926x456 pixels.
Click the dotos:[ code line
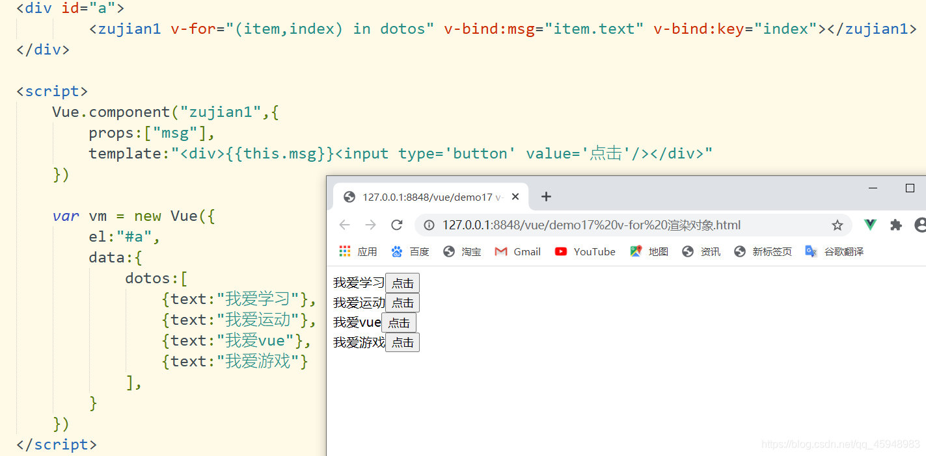(x=156, y=278)
